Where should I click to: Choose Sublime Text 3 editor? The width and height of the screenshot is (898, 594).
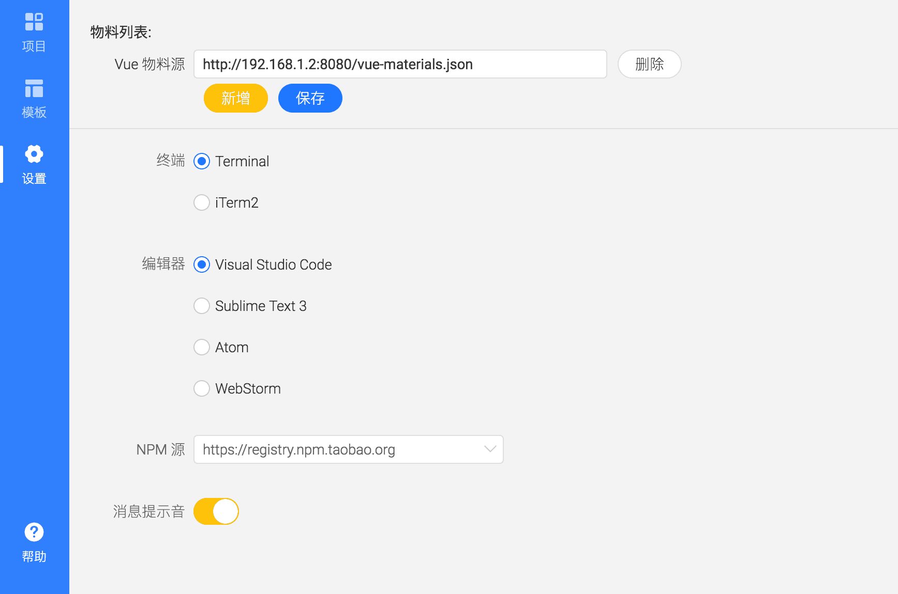pyautogui.click(x=202, y=306)
